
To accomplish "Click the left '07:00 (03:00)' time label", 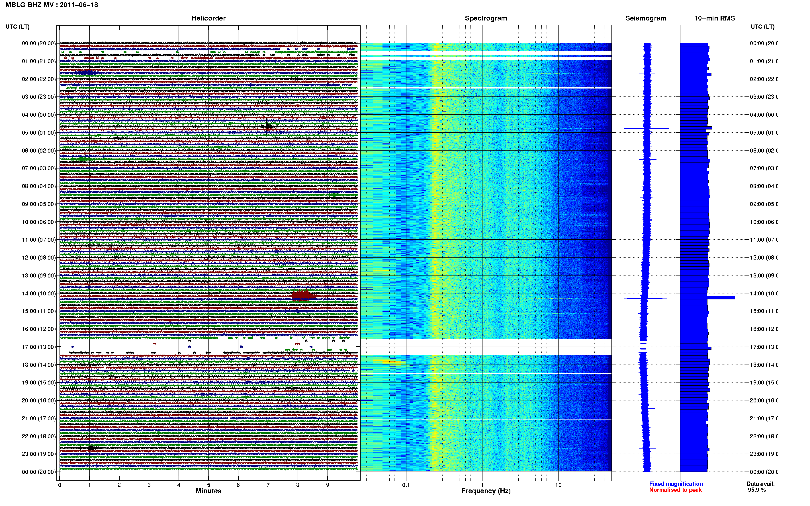I will point(39,168).
